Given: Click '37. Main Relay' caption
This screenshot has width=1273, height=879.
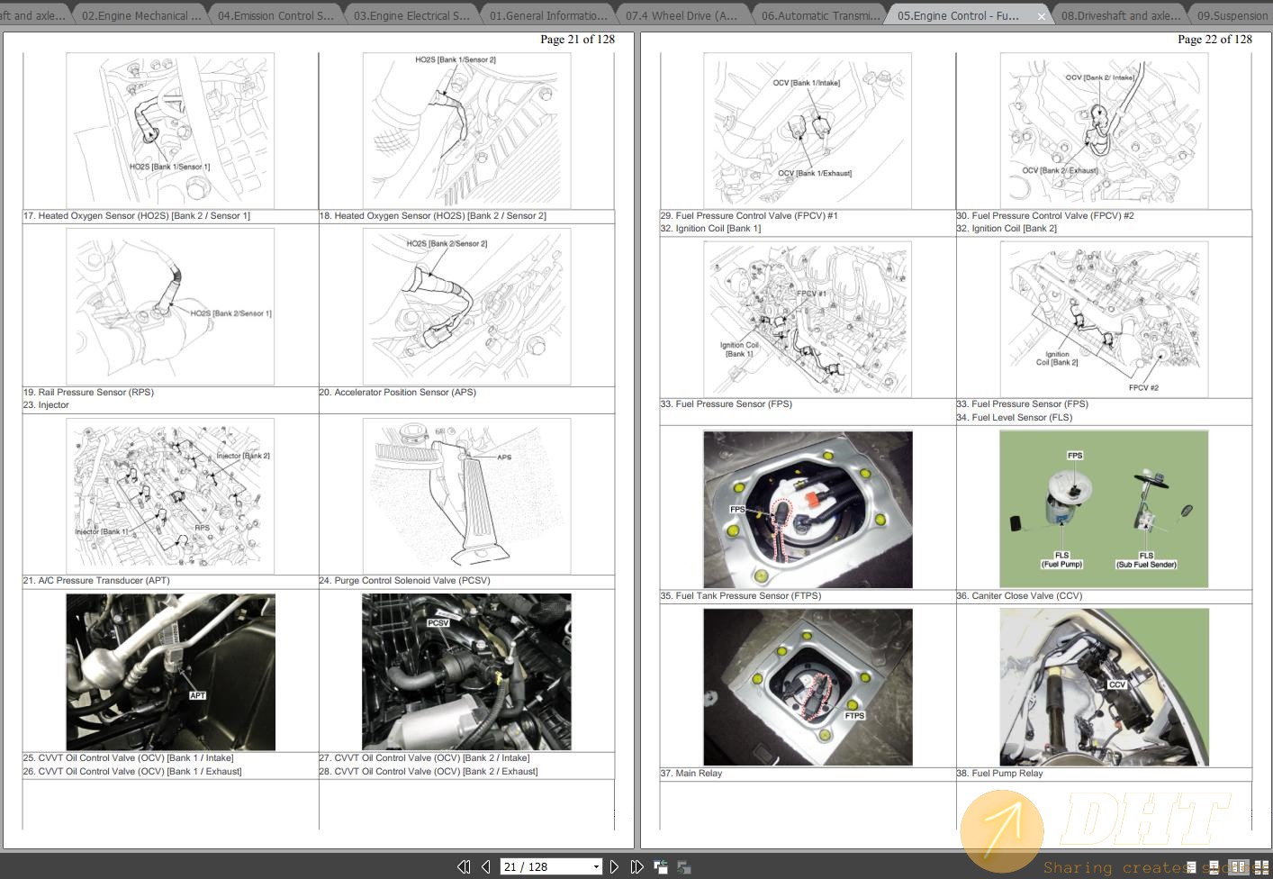Looking at the screenshot, I should [691, 774].
